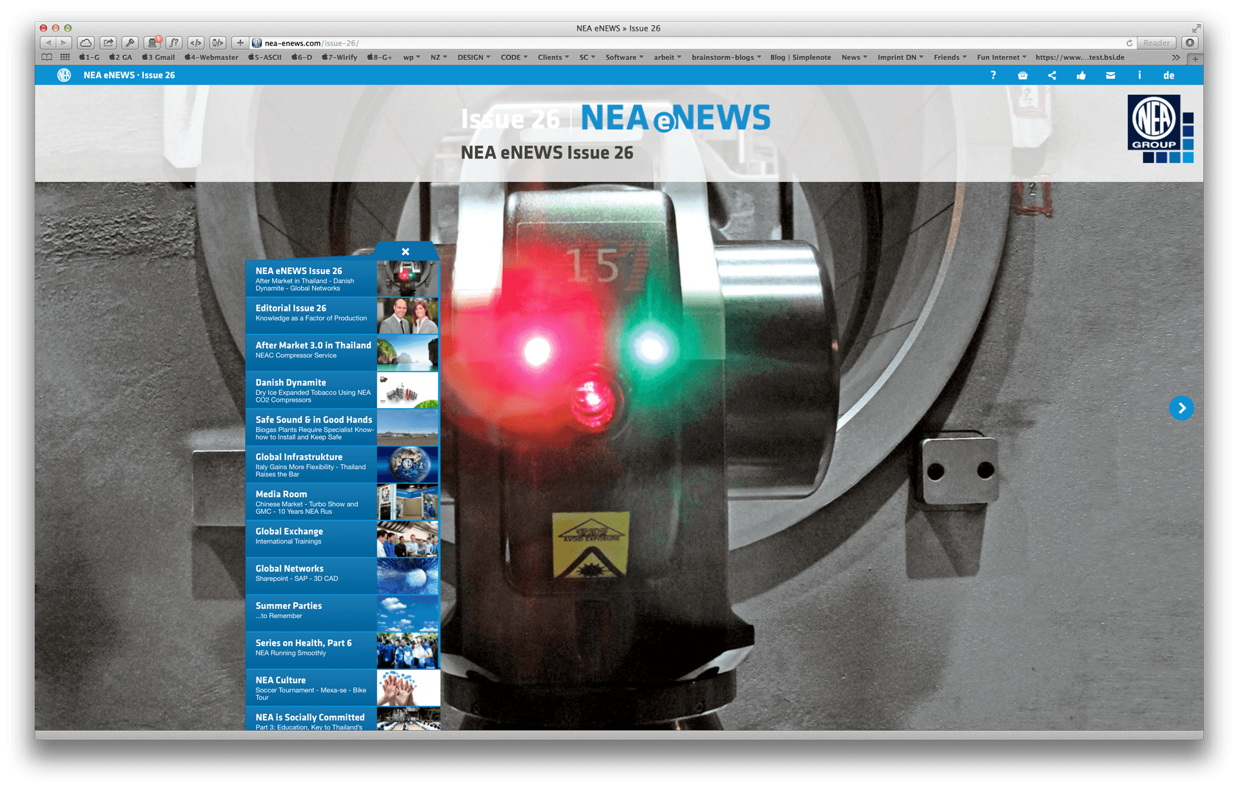Screen dimensions: 1238x788
Task: Open 'Global Networks' article entry
Action: point(342,576)
